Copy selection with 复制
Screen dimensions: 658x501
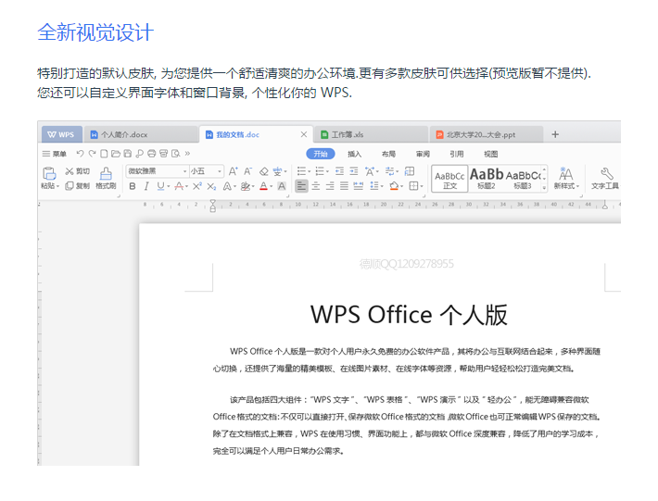coord(77,186)
